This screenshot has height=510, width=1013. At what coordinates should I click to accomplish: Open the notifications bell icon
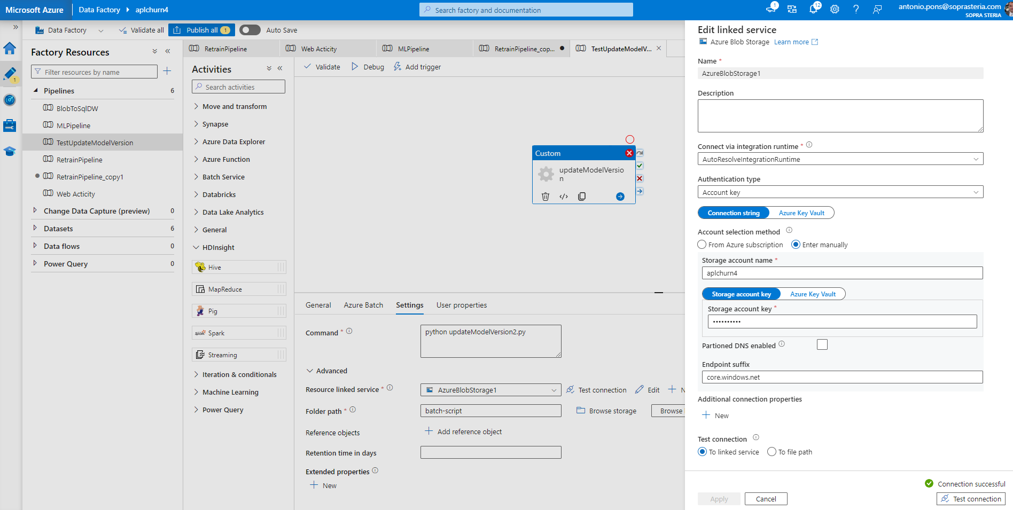[814, 9]
